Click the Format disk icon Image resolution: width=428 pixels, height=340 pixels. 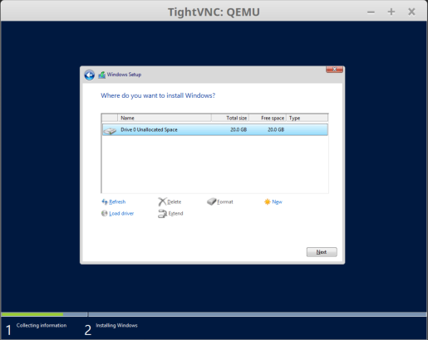click(212, 202)
